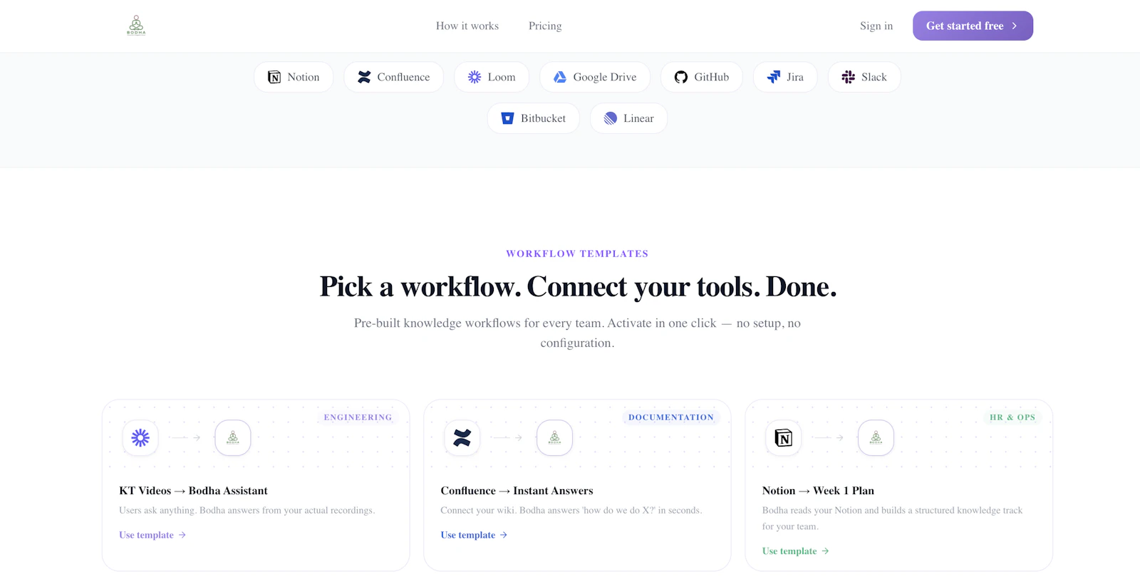The width and height of the screenshot is (1140, 579).
Task: Click the Google Drive triangle icon
Action: 560,77
